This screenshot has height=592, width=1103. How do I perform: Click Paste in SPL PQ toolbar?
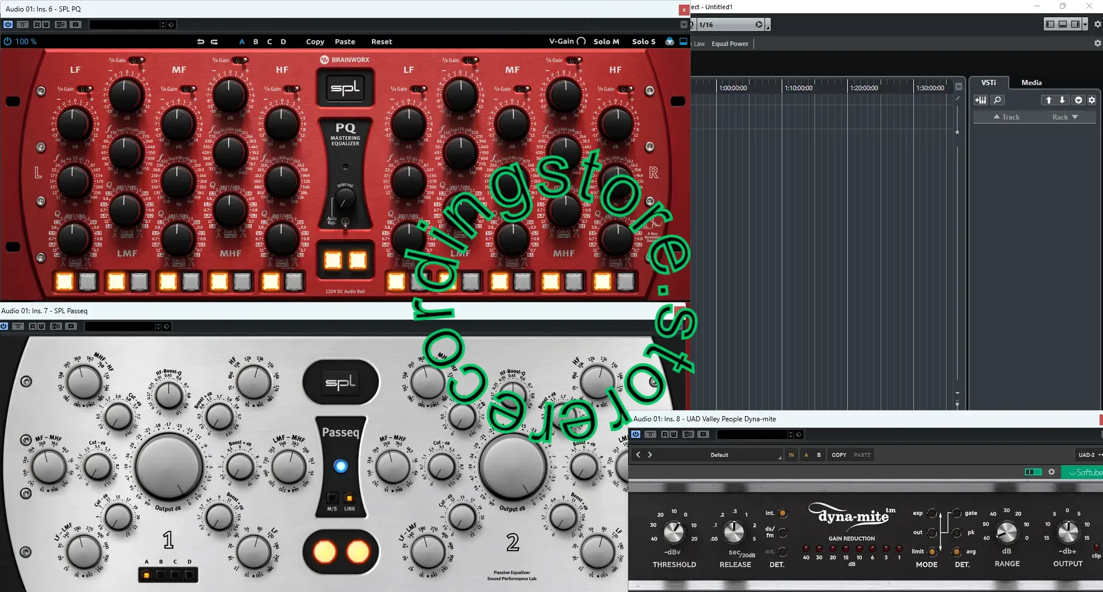point(345,41)
